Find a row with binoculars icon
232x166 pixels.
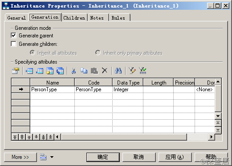pyautogui.click(x=118, y=71)
